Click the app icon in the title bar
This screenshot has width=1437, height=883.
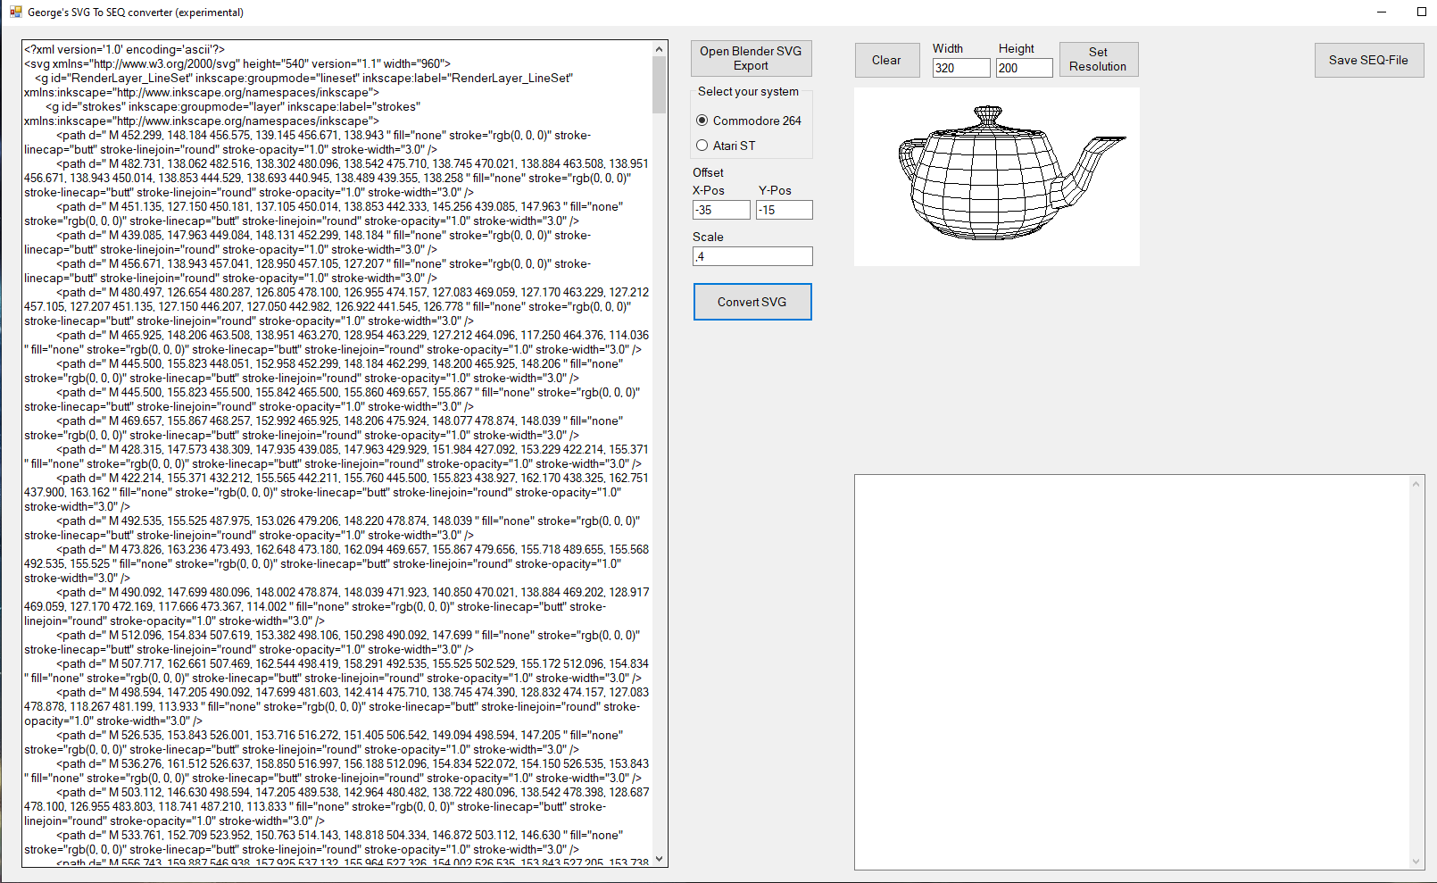(15, 12)
